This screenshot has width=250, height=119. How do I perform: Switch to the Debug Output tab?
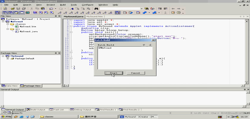tap(81, 109)
